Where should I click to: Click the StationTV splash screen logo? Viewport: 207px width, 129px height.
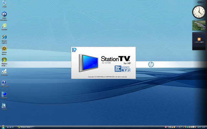coord(116,59)
